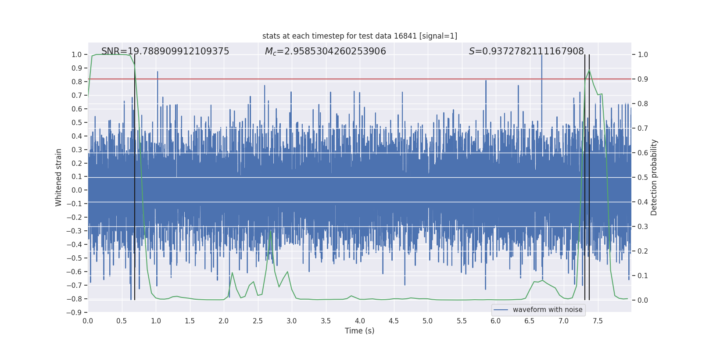Select the 'Time (s)' x-axis label
Viewport: 702px width, 351px height.
(x=359, y=331)
